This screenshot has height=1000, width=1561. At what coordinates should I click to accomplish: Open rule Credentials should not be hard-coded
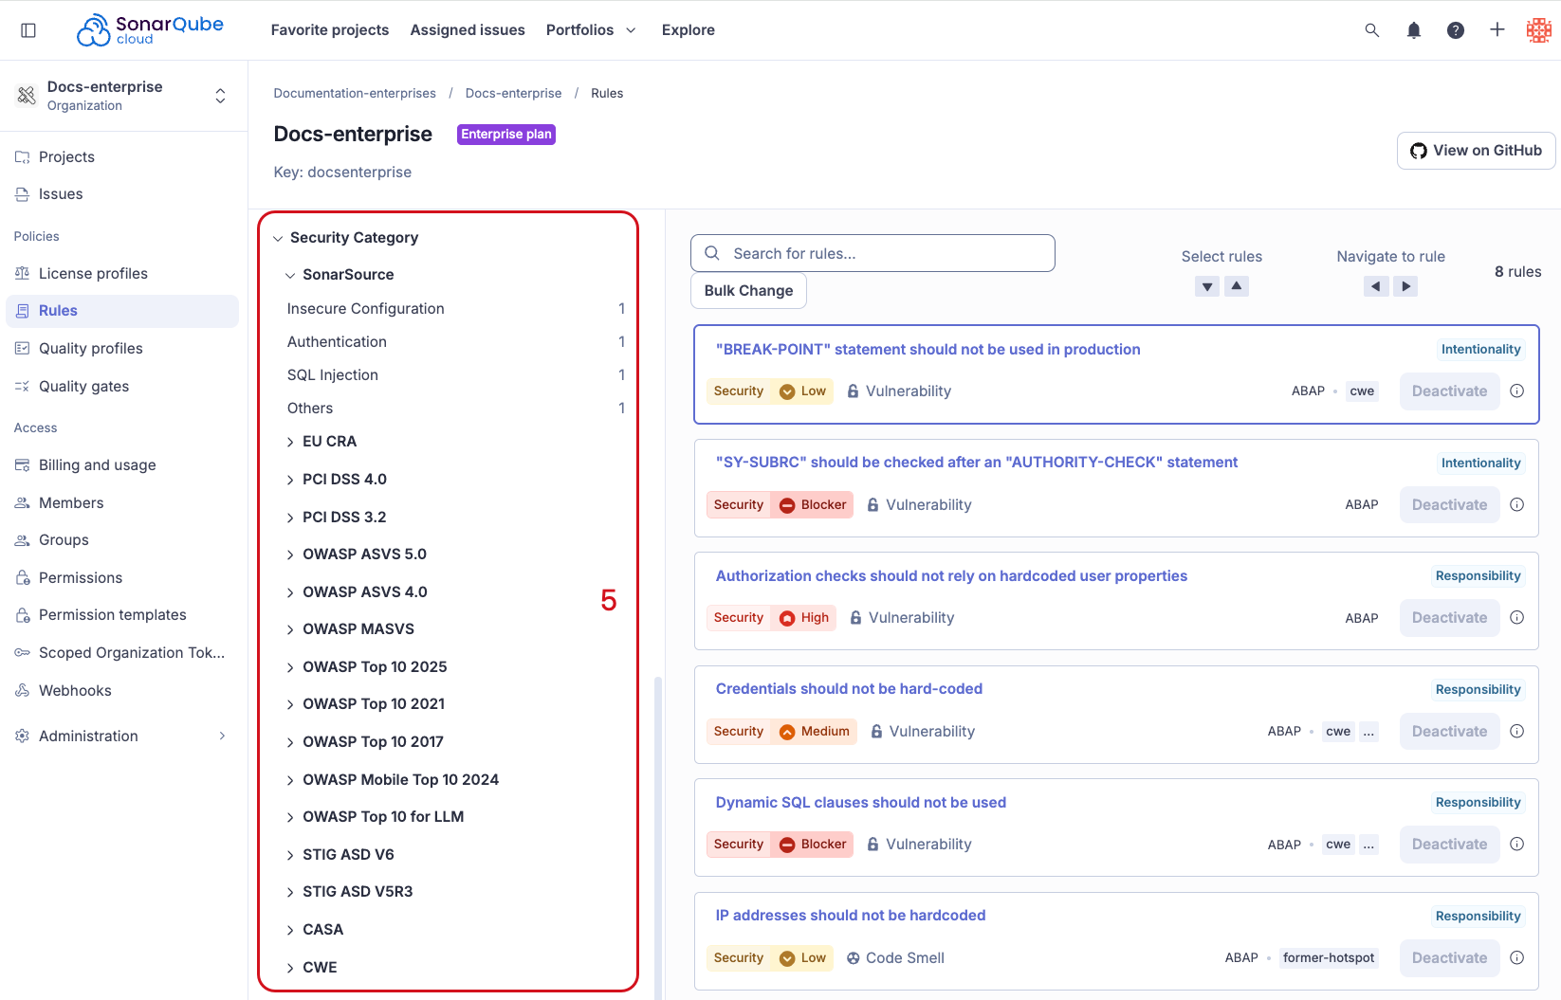[x=849, y=689]
